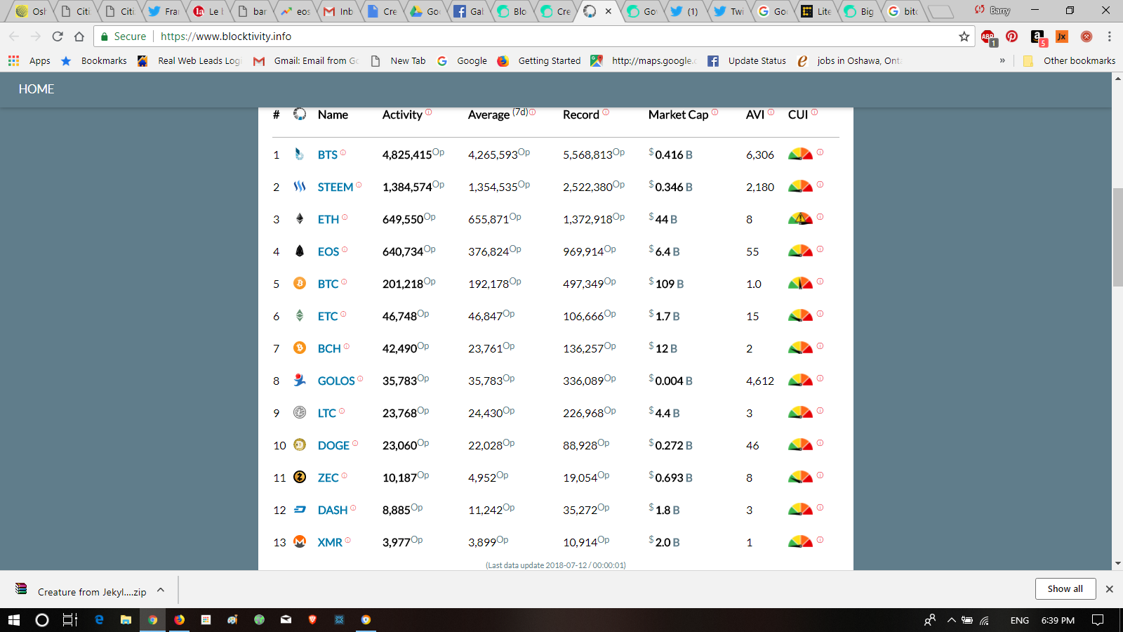
Task: Click the ETH coin logo icon
Action: point(300,219)
